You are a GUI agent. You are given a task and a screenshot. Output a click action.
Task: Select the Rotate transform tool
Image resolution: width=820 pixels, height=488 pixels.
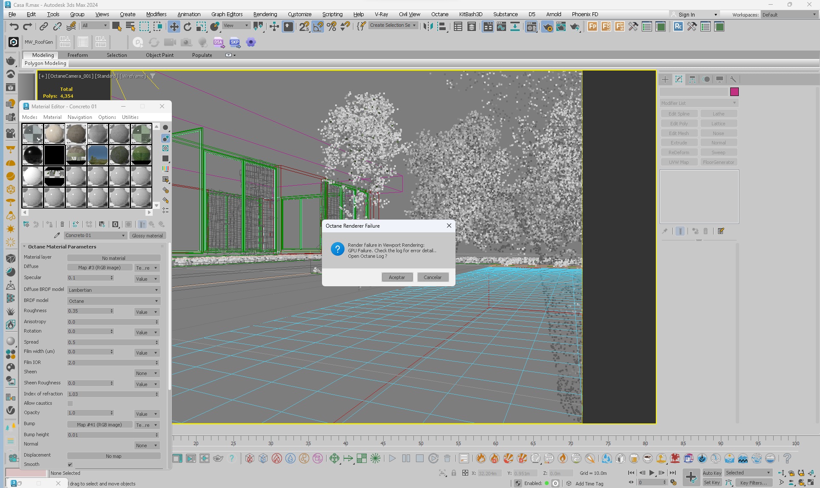coord(188,27)
